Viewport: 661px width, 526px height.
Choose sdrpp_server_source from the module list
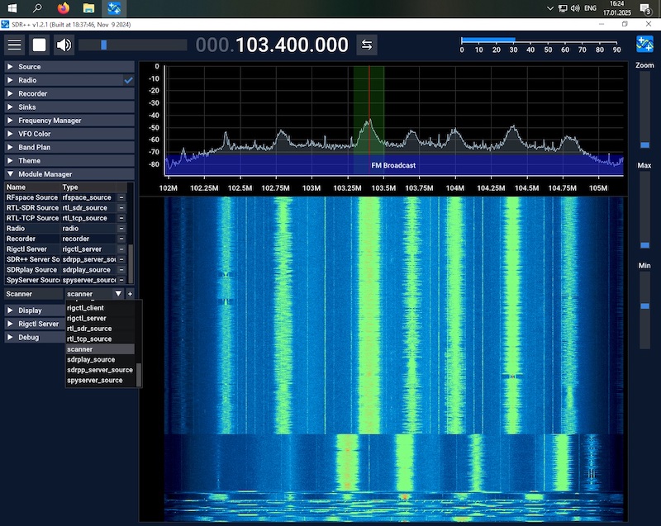pos(100,370)
